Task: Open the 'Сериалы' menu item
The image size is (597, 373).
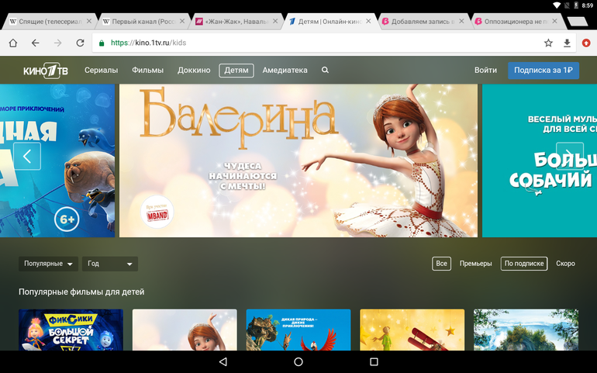Action: pos(101,71)
